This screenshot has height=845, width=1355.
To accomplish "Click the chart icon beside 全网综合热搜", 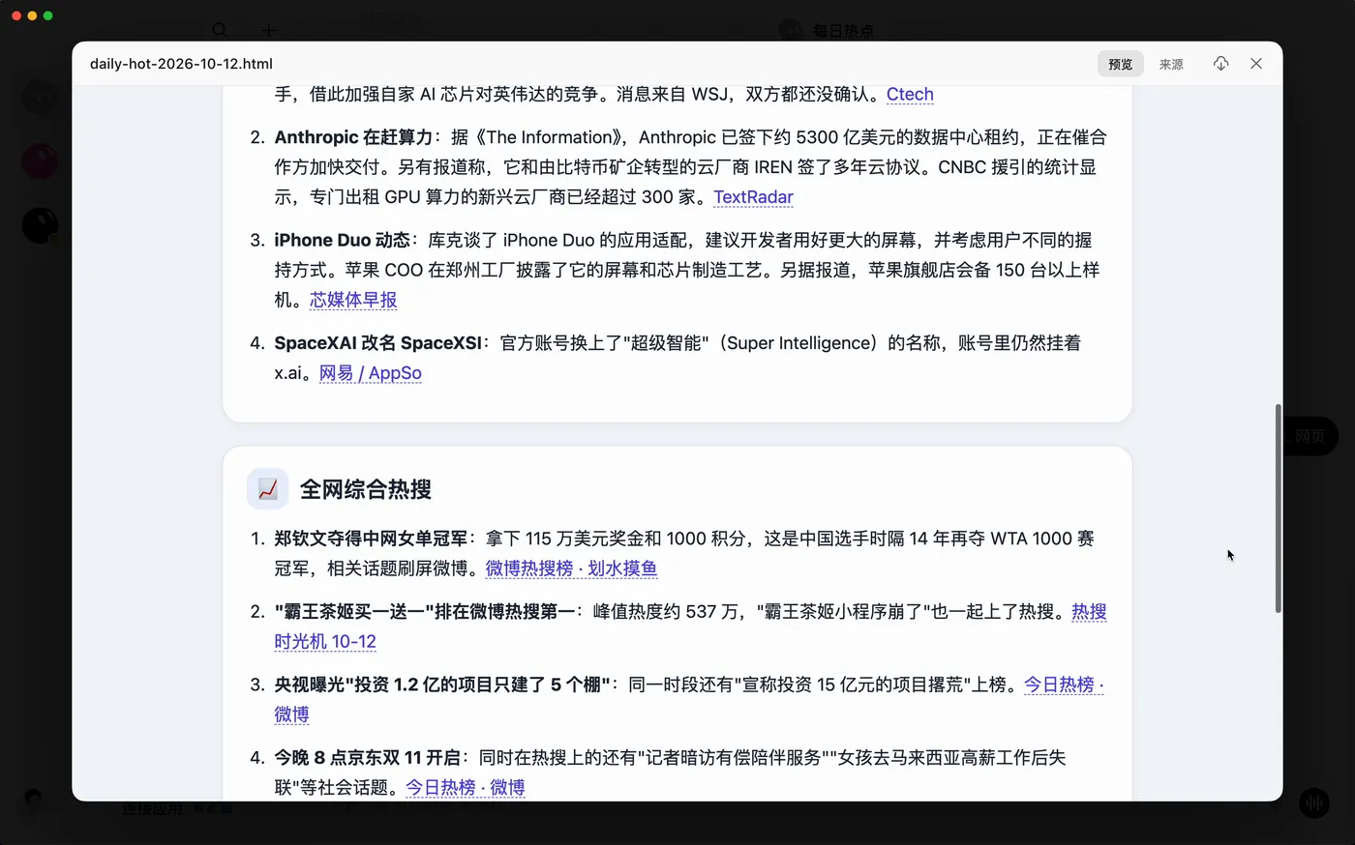I will [x=267, y=489].
